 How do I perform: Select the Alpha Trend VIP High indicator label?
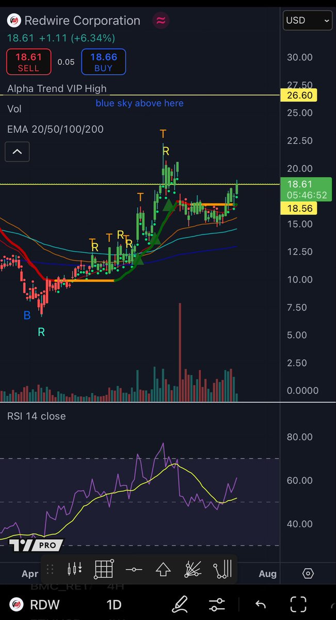(57, 89)
